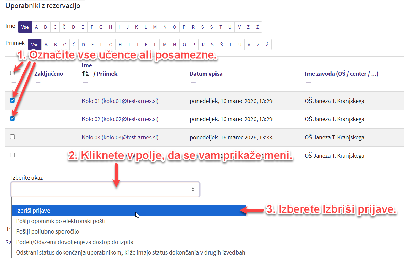
Task: Tick the select-all checkbox in table header
Action: (x=13, y=73)
